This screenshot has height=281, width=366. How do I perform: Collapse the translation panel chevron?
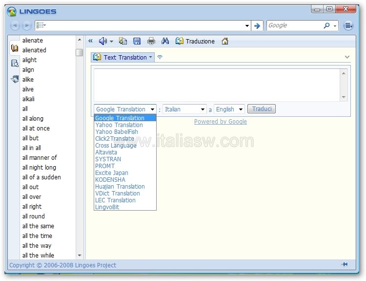(347, 57)
